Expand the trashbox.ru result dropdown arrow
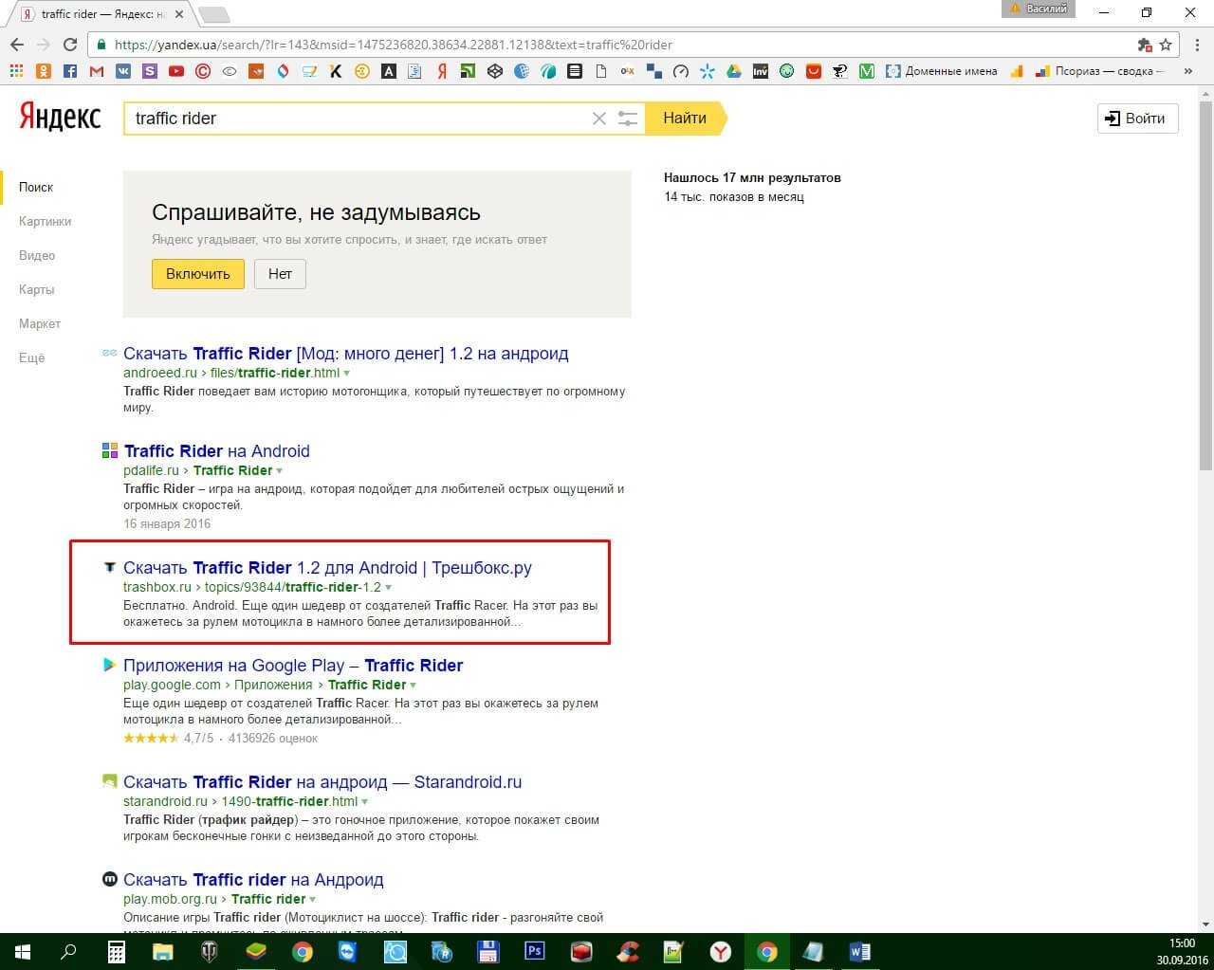Viewport: 1214px width, 970px height. [389, 588]
